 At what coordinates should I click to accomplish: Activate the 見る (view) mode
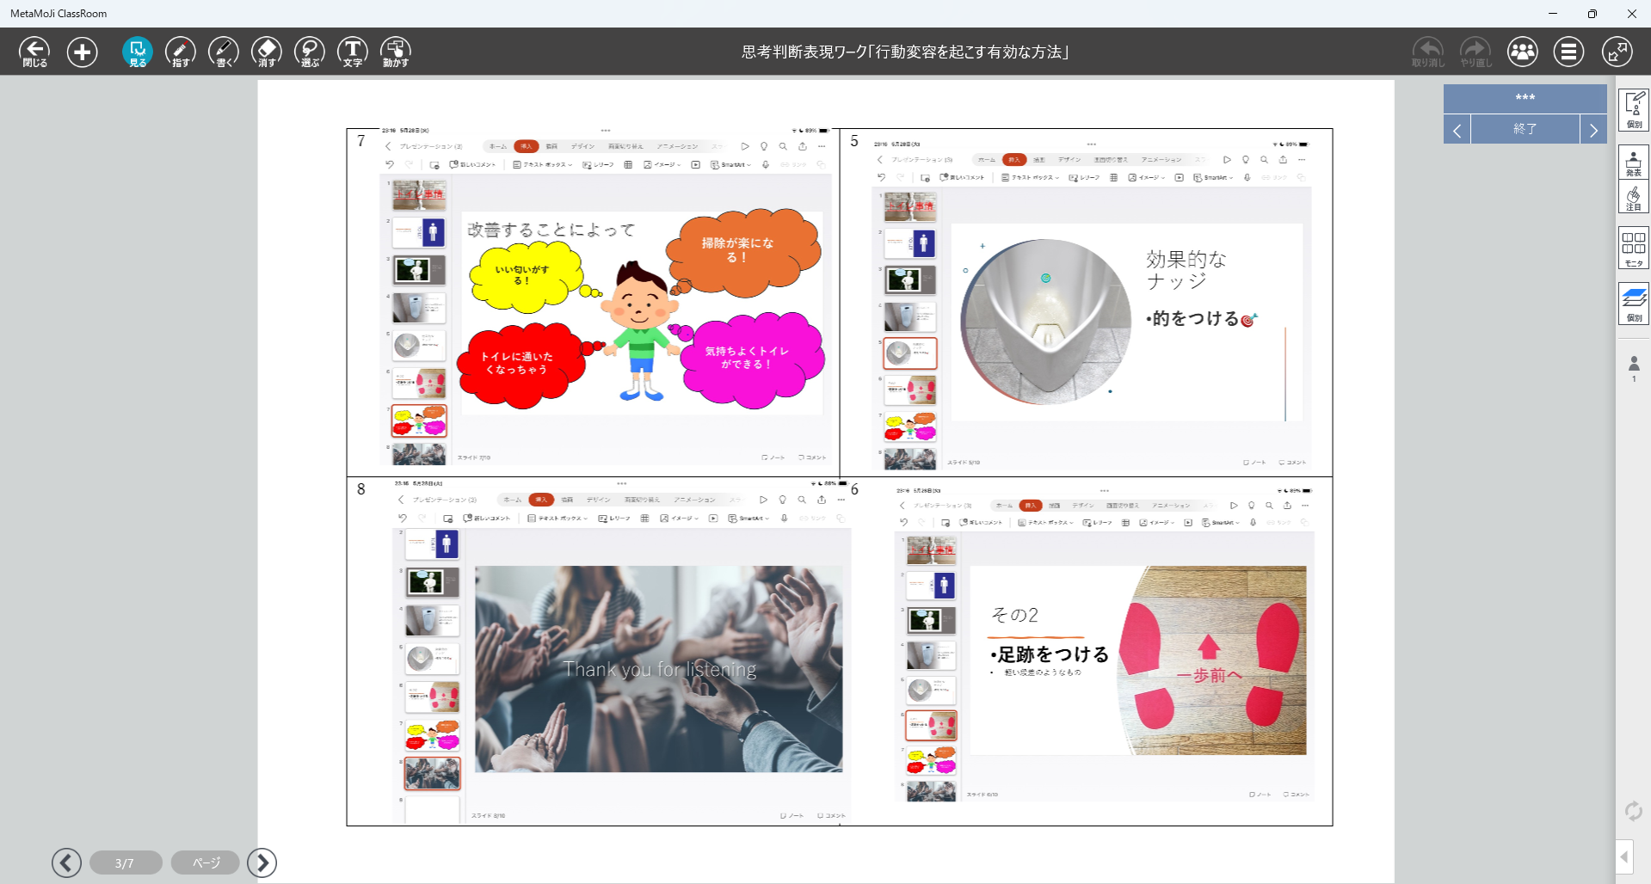[138, 52]
